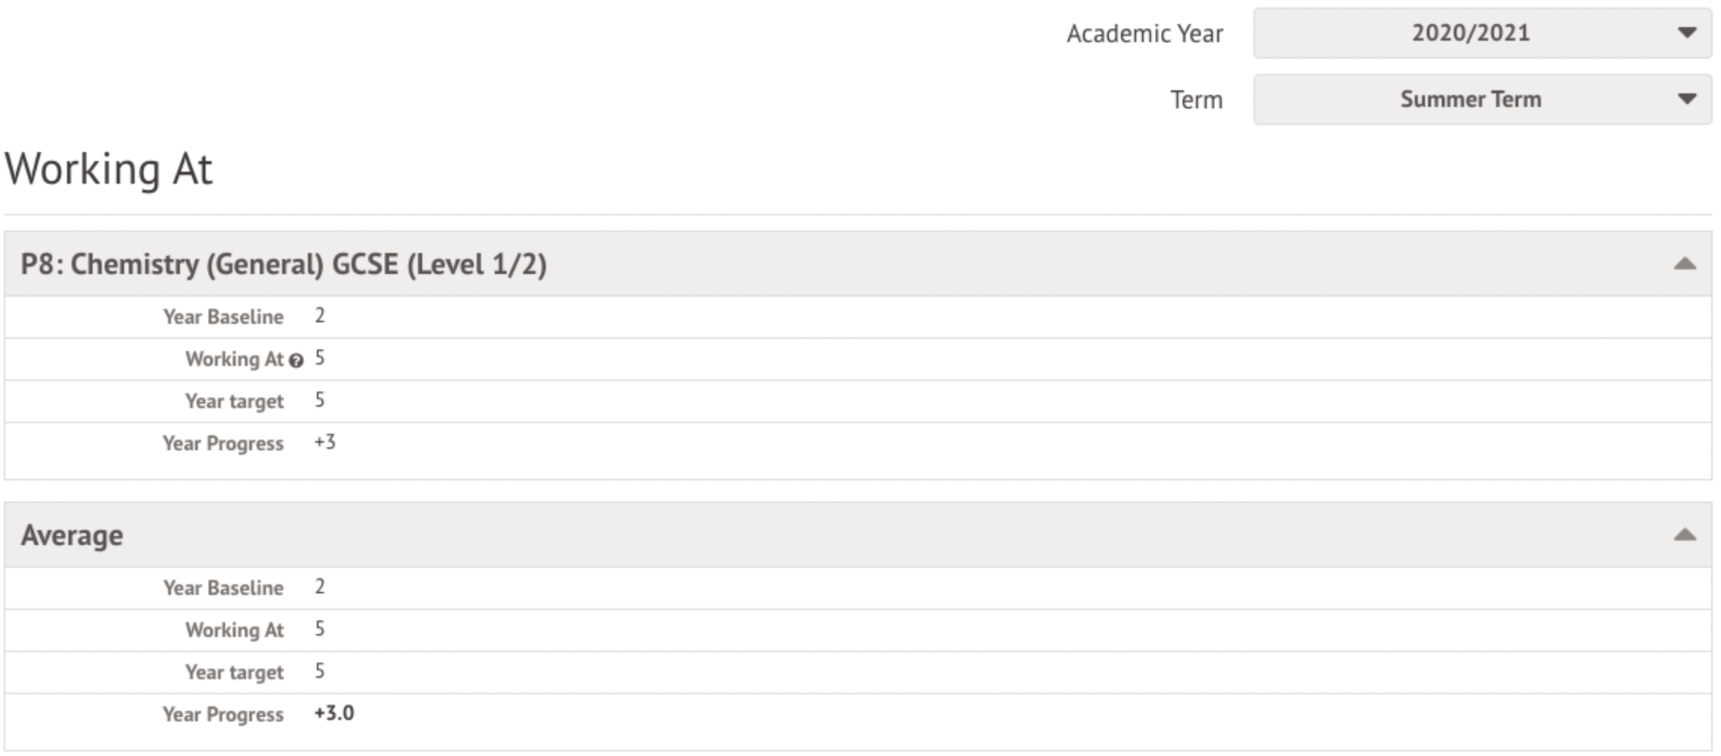Click the Working At help question icon
The image size is (1721, 756).
click(297, 361)
